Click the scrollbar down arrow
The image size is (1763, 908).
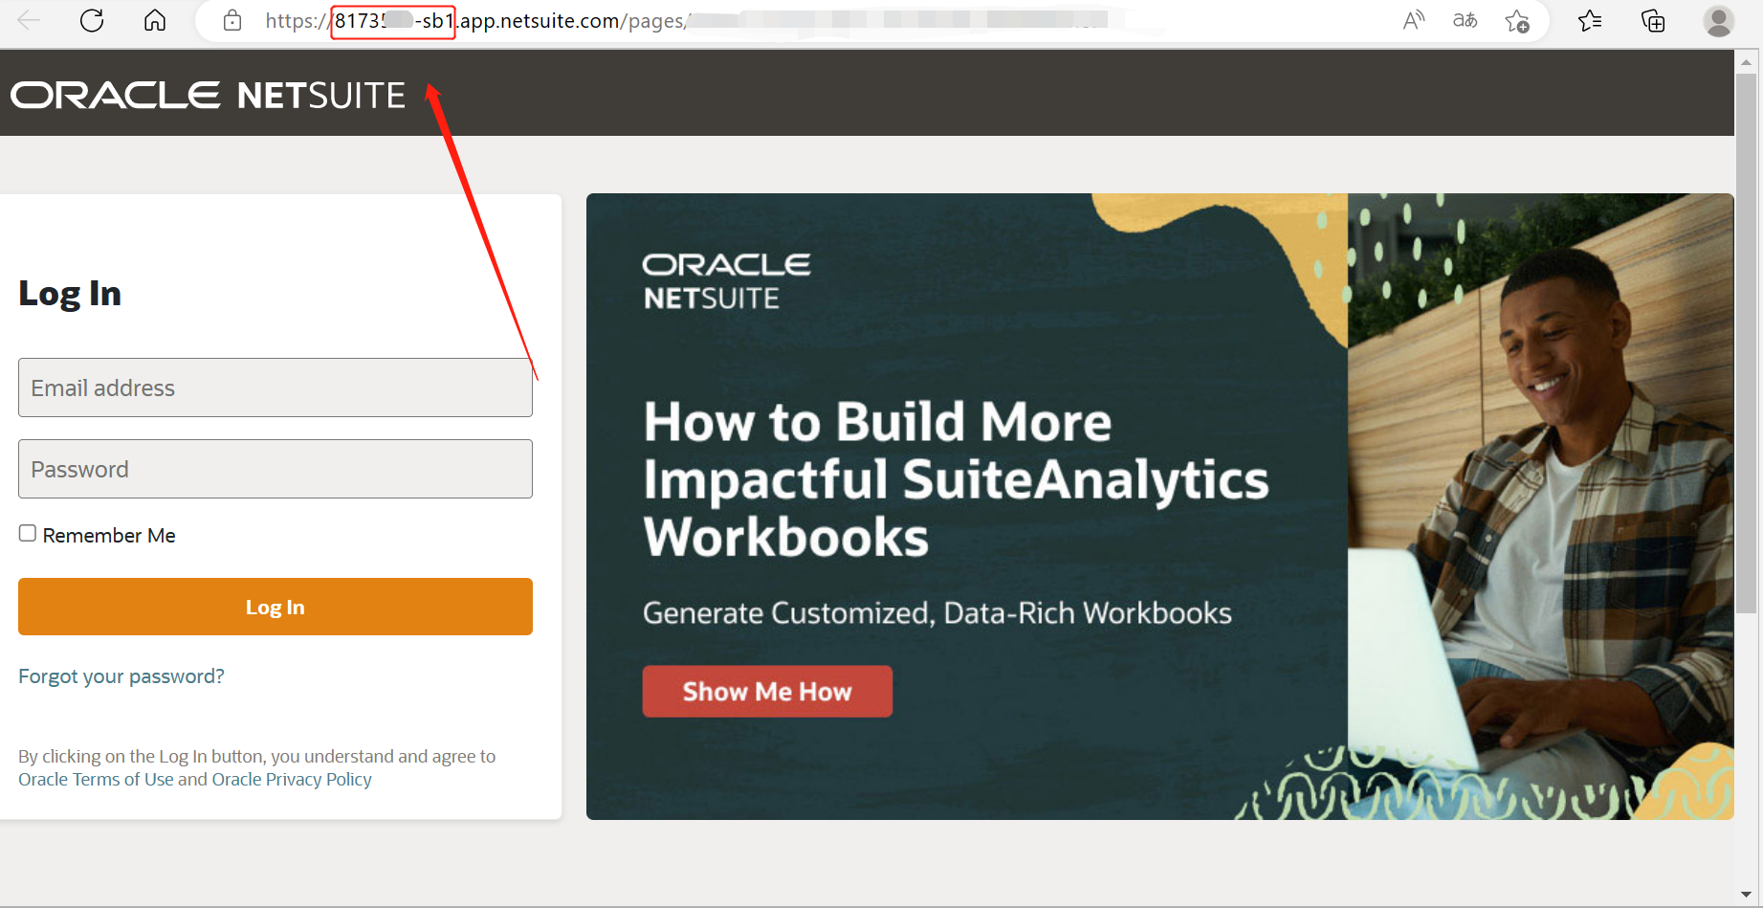(x=1745, y=896)
